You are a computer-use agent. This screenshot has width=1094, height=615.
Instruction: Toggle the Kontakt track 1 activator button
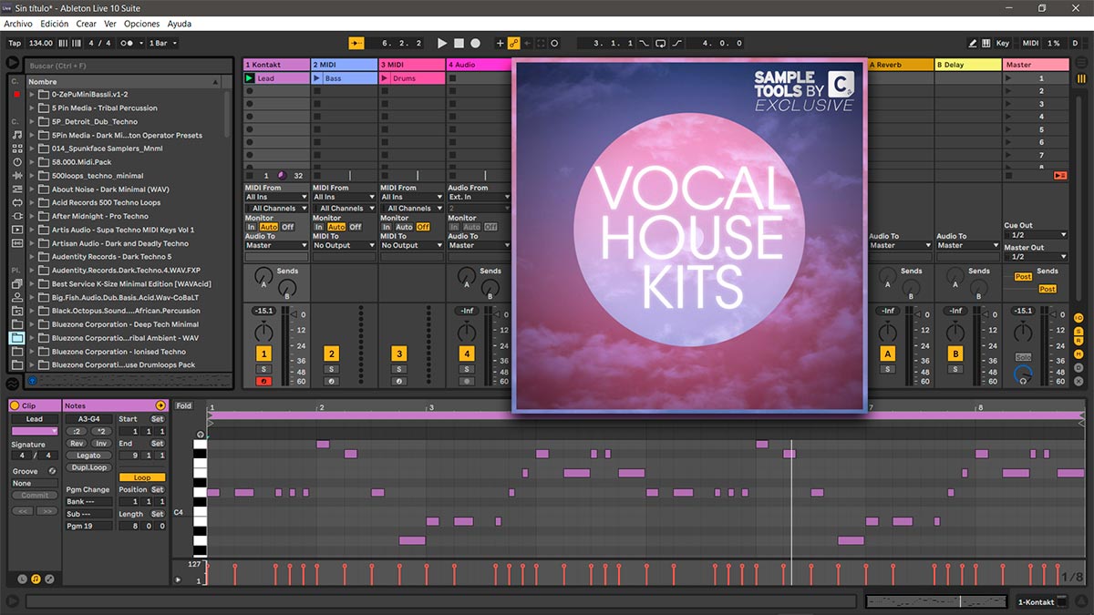[x=264, y=354]
